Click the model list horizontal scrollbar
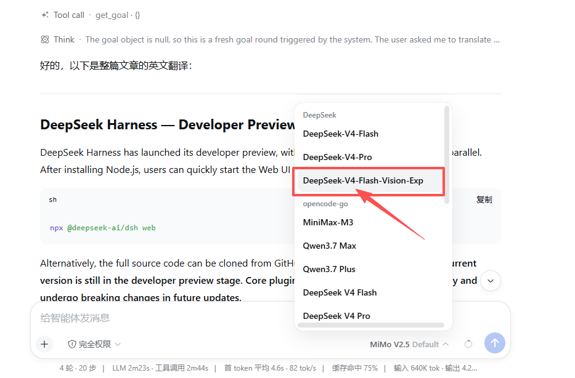The image size is (575, 378). click(x=371, y=325)
